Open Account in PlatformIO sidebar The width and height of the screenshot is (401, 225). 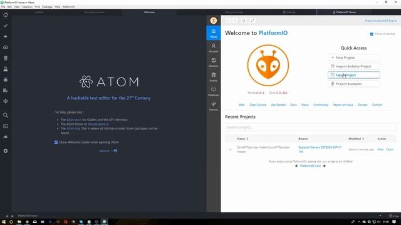point(213,47)
